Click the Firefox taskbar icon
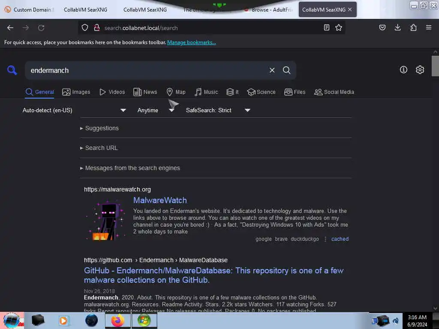Screen dimensions: 439x329 tap(118, 320)
